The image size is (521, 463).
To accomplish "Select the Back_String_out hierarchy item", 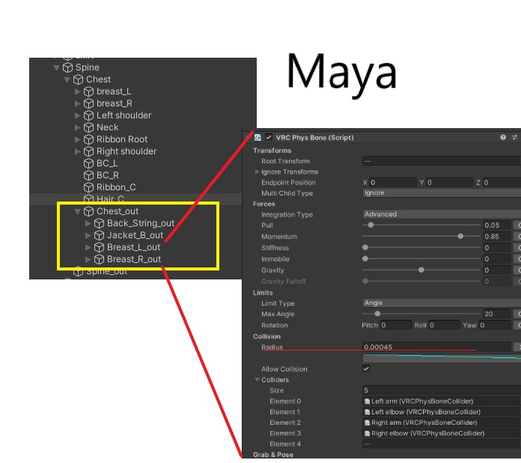I will (x=141, y=223).
